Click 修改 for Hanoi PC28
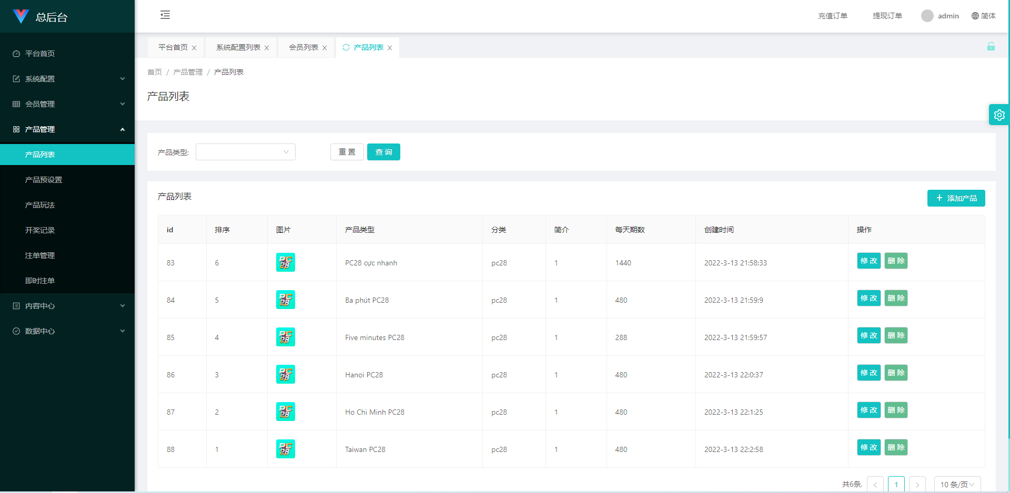1010x493 pixels. click(868, 373)
